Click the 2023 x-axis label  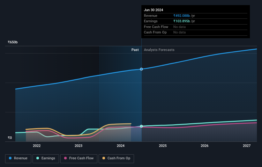point(79,146)
